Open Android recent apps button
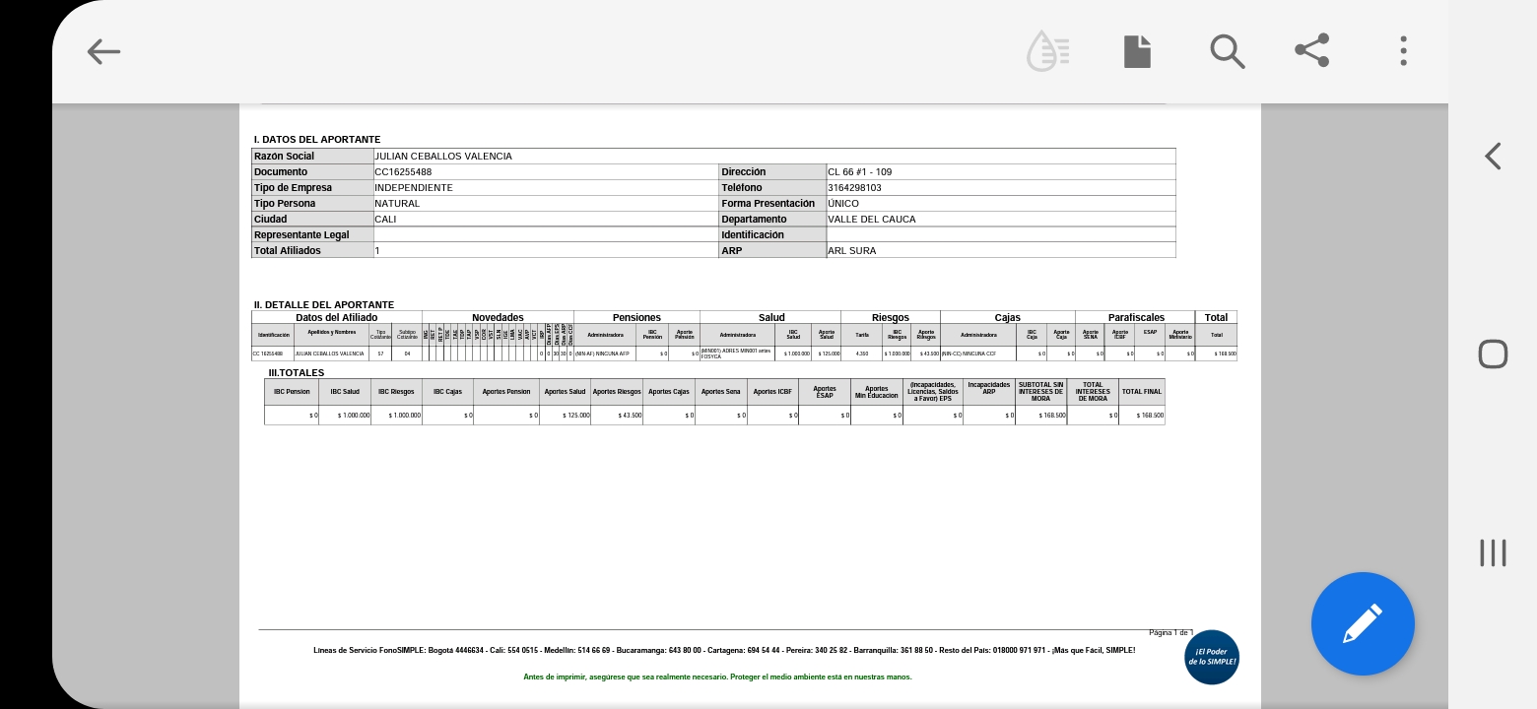 pyautogui.click(x=1493, y=552)
